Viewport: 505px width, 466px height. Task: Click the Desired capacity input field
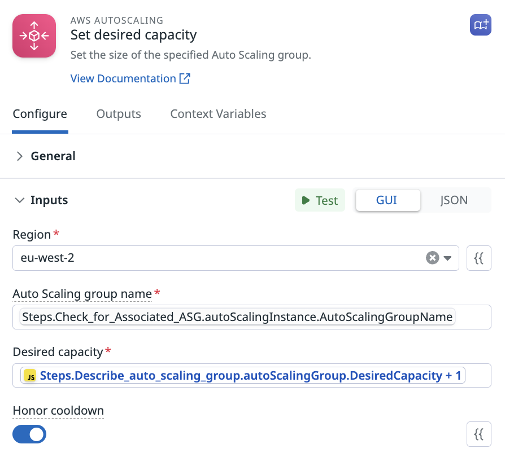point(252,376)
